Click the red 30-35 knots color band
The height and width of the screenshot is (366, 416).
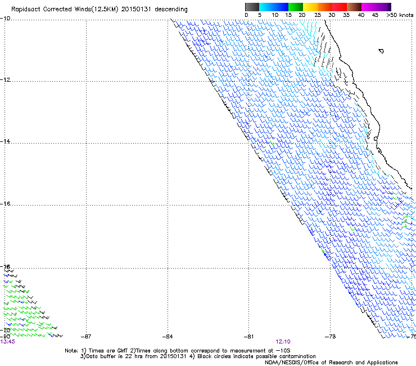[340, 7]
